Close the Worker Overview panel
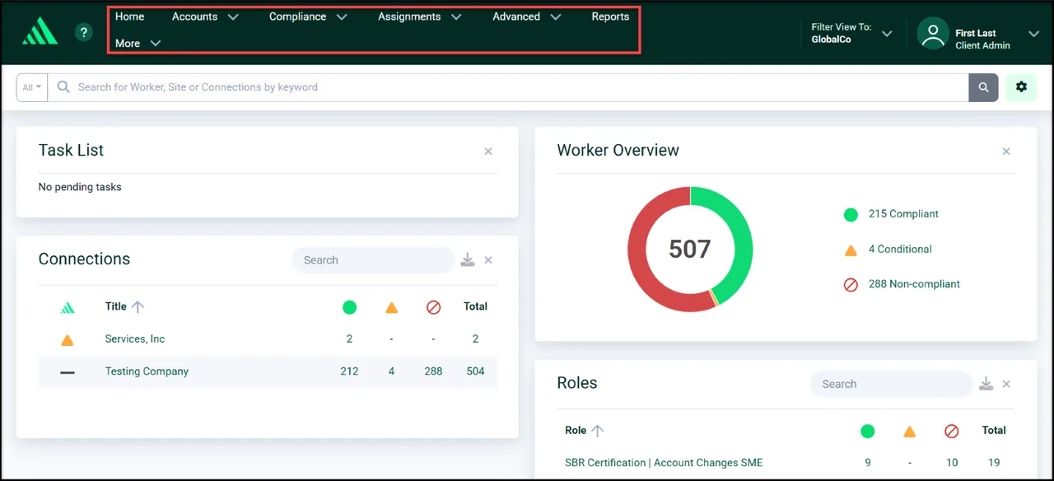1054x481 pixels. [1006, 152]
